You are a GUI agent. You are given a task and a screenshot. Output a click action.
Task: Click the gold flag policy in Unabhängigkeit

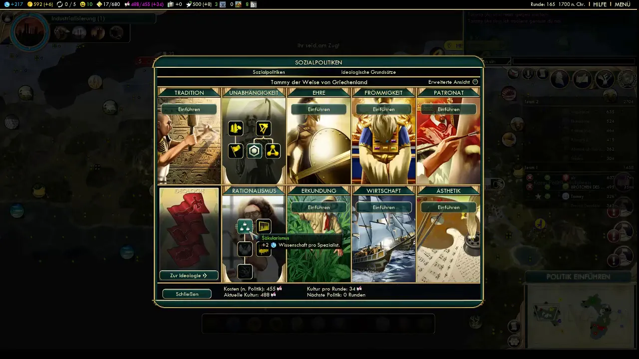point(236,151)
